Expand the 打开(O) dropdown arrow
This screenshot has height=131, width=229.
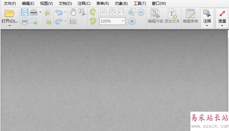pyautogui.click(x=10, y=26)
